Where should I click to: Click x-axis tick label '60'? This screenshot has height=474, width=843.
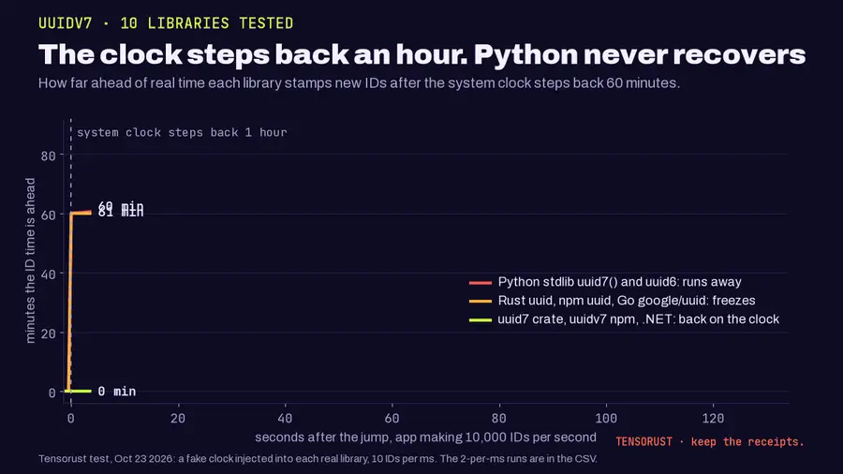click(392, 418)
